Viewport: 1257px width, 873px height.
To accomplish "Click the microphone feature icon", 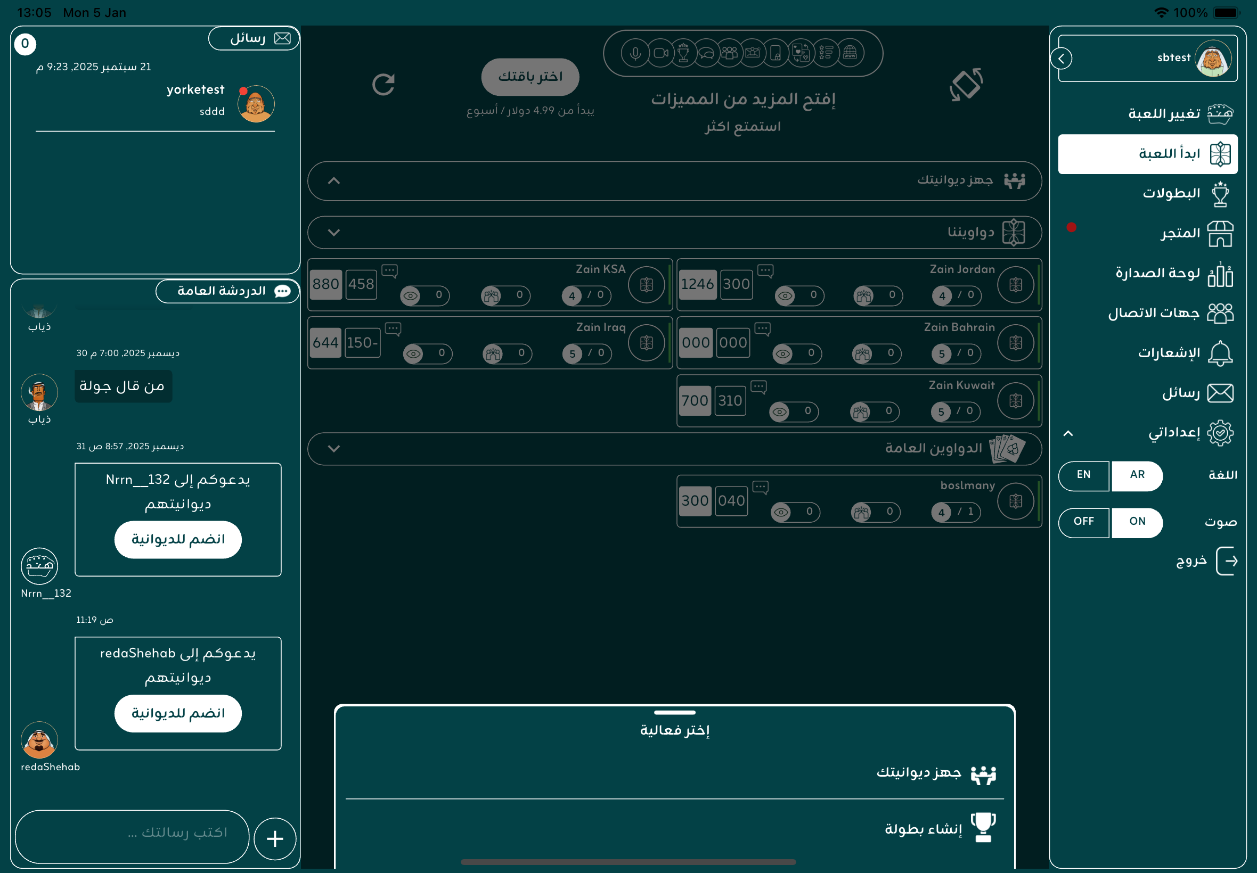I will click(x=635, y=53).
